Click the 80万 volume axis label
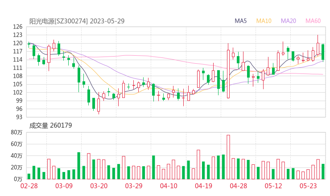 coord(16,132)
